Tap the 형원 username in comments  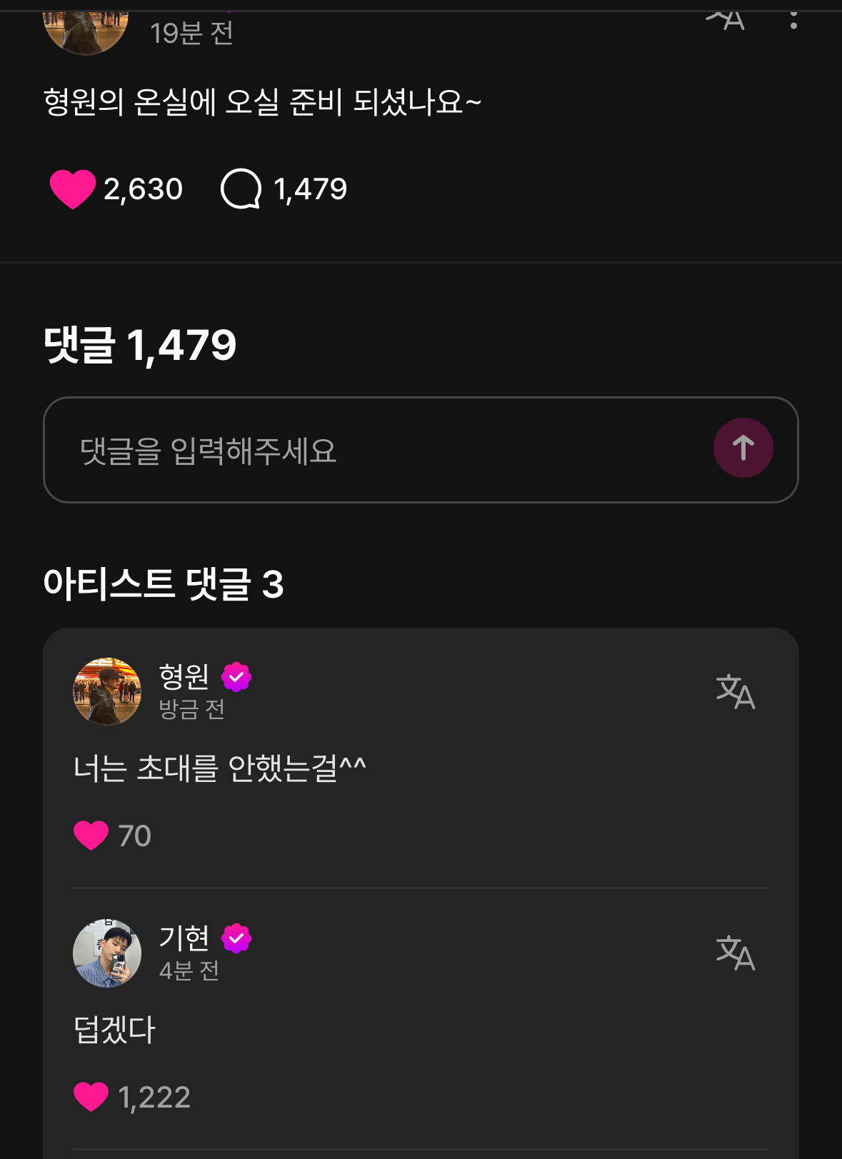[184, 676]
